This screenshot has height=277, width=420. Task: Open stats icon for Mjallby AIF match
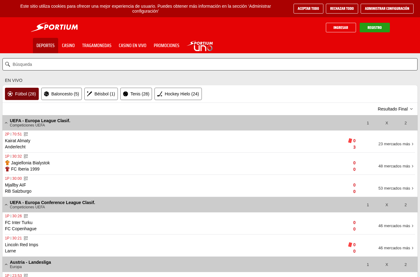26,179
